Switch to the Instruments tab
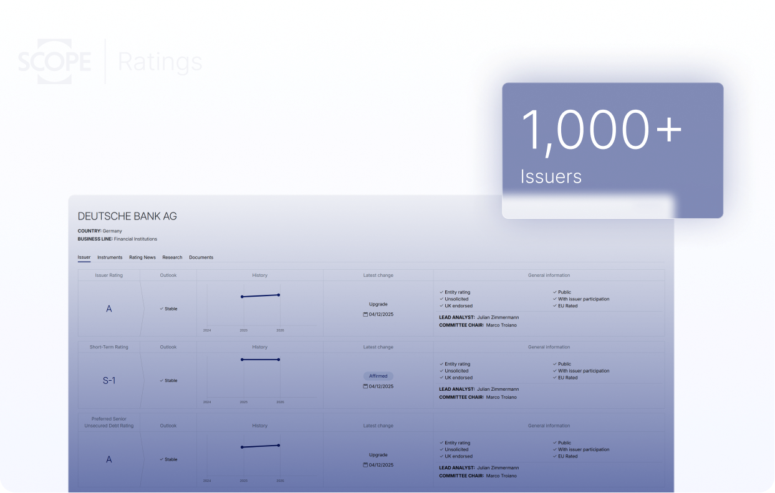This screenshot has width=775, height=493. pyautogui.click(x=110, y=257)
